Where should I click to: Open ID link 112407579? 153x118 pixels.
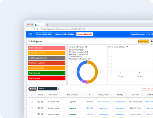(89, 114)
